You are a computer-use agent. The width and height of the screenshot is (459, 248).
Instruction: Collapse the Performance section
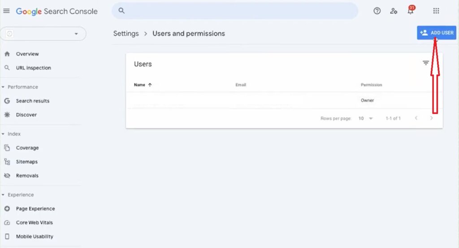pos(3,87)
